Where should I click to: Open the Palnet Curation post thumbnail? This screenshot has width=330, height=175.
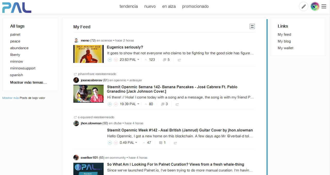point(88,169)
